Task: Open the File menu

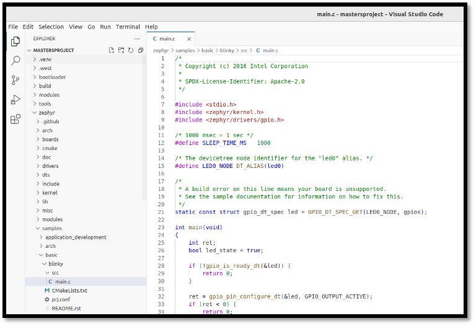Action: [x=13, y=27]
